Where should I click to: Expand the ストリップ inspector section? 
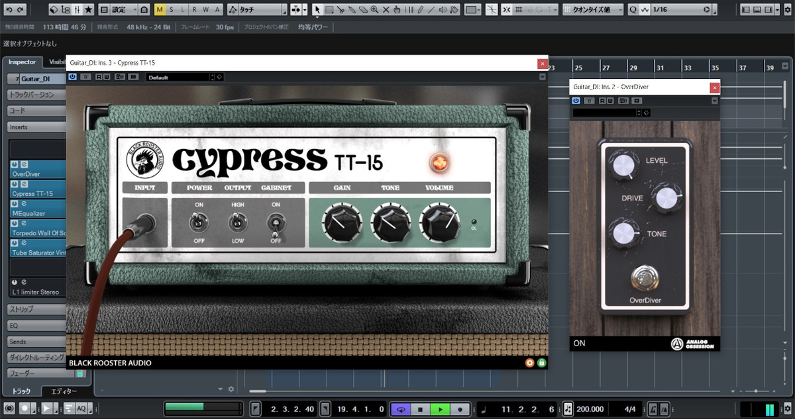(36, 309)
